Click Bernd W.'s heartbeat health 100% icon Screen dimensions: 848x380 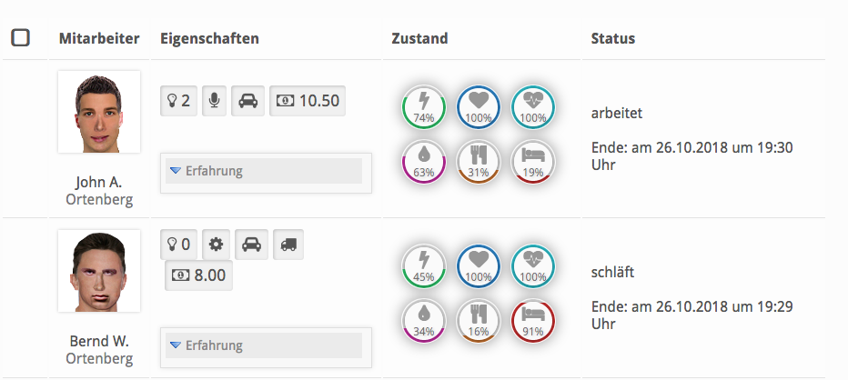(x=531, y=265)
